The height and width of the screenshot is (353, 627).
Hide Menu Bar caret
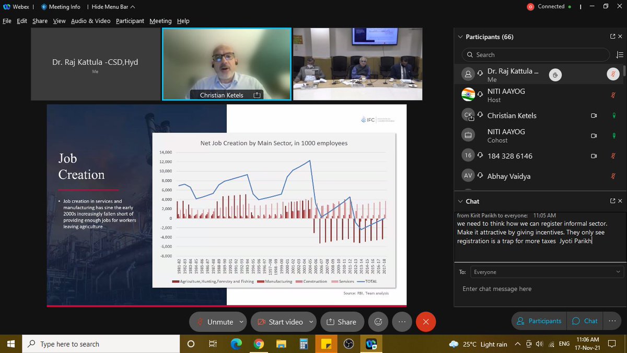[133, 7]
